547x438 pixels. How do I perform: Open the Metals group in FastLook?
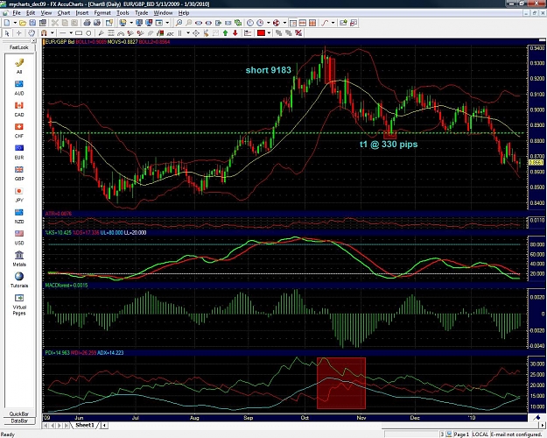coord(19,258)
